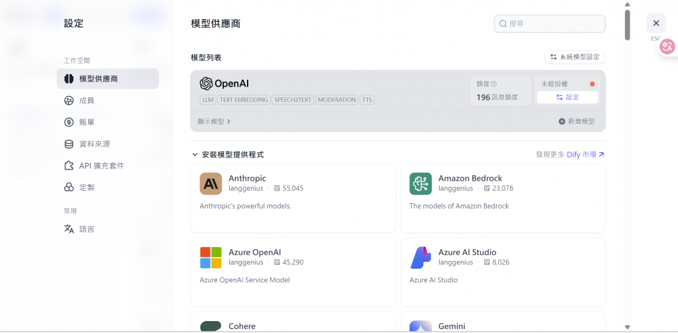Click the Amazon Bedrock provider logo

point(420,184)
